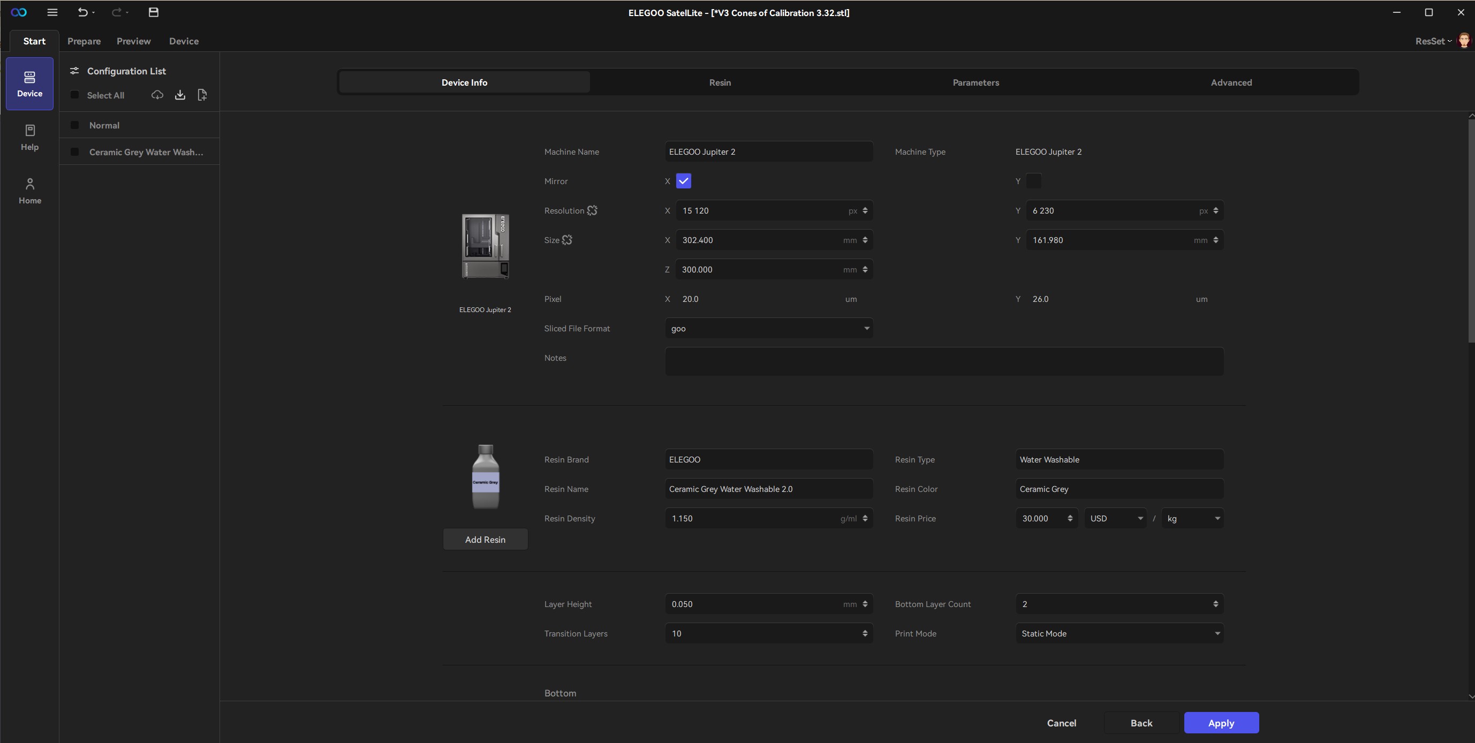1475x743 pixels.
Task: Uncheck the Mirror X checkbox
Action: 684,181
